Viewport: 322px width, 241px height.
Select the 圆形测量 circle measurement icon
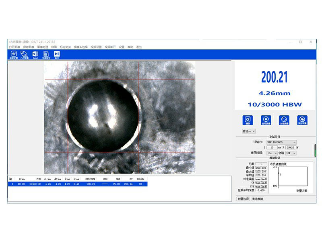click(302, 120)
